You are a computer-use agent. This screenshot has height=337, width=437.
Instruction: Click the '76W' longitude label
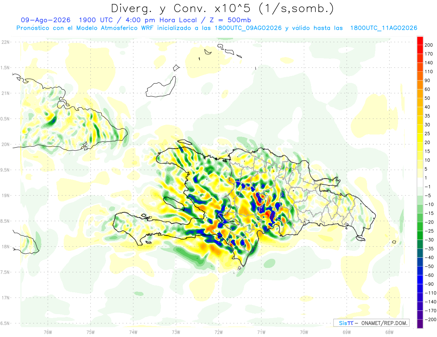tap(48, 332)
